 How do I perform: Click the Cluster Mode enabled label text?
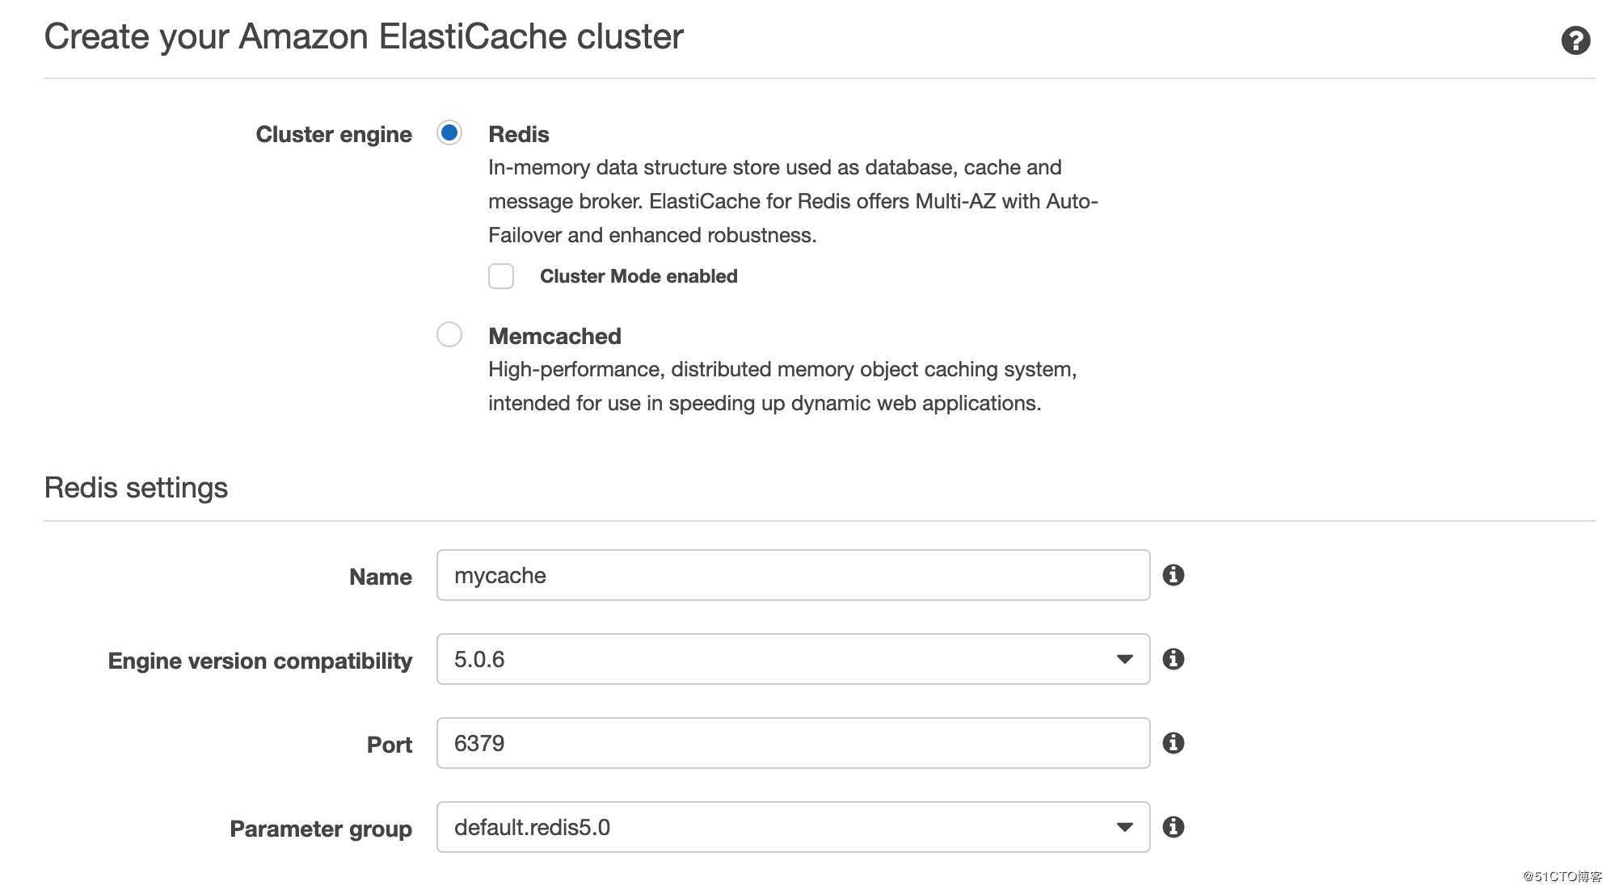tap(638, 276)
